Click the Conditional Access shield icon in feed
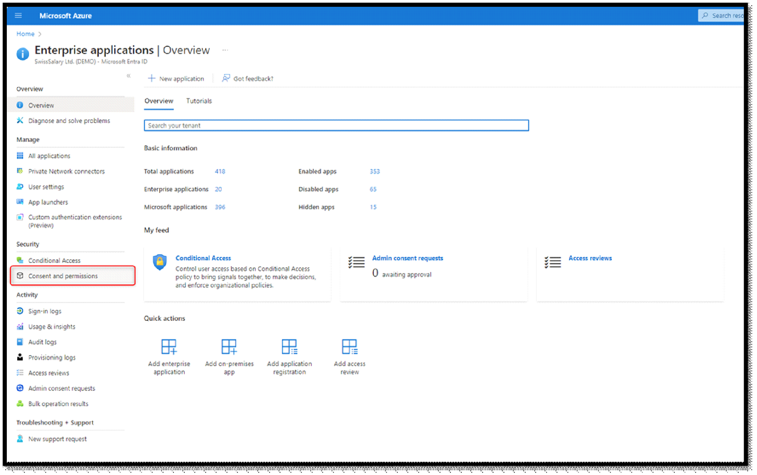757x475 pixels. tap(160, 262)
